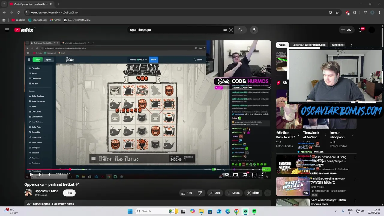
Task: Select Ladannut Opperosku Clips chip
Action: tap(309, 45)
